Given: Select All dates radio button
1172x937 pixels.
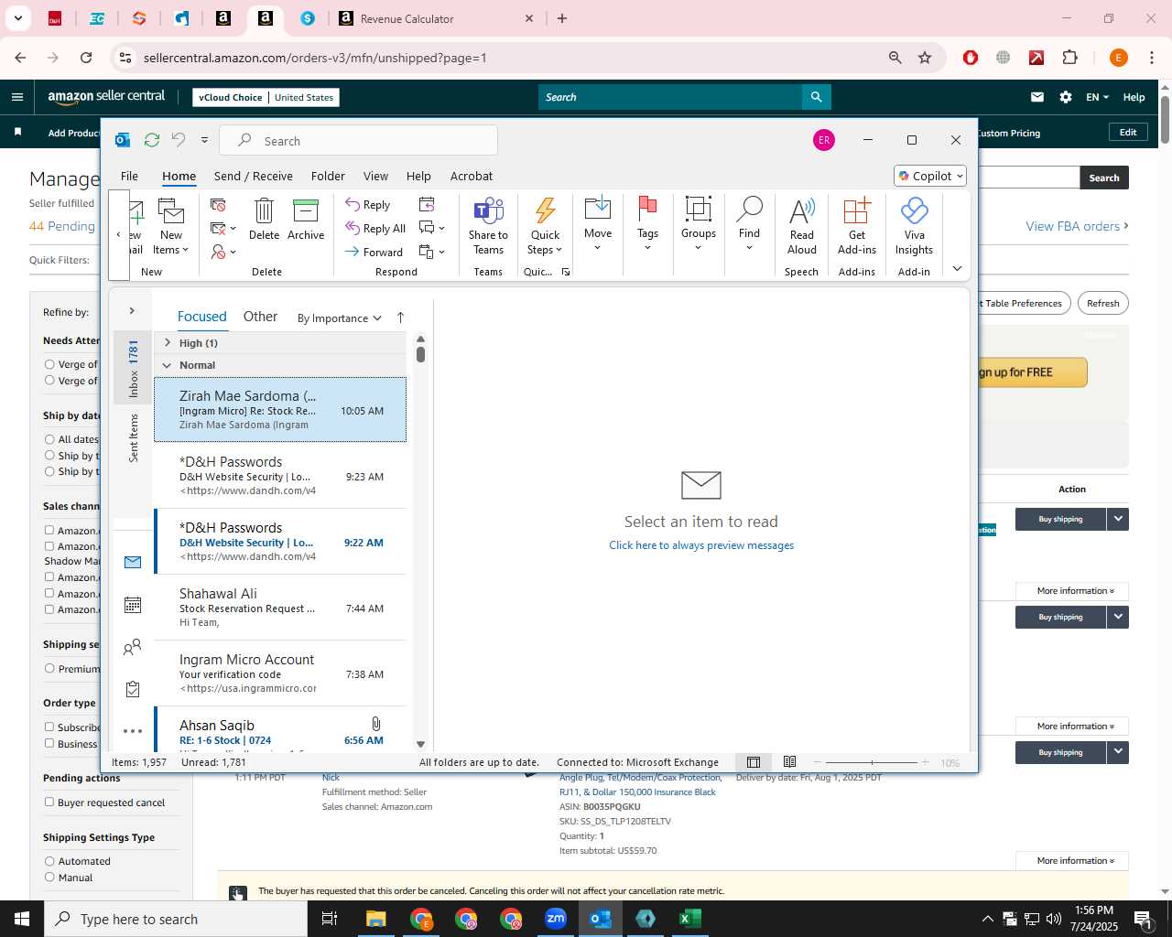Looking at the screenshot, I should (49, 439).
